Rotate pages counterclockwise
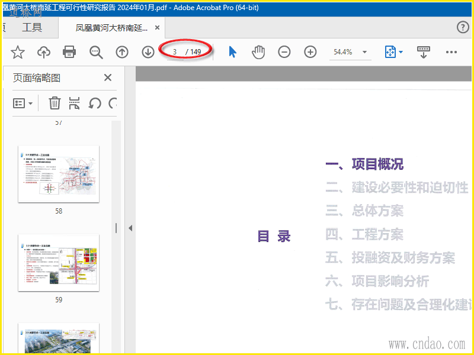The width and height of the screenshot is (474, 355). (95, 103)
